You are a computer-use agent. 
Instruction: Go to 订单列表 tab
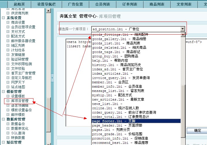pyautogui.click(x=130, y=4)
